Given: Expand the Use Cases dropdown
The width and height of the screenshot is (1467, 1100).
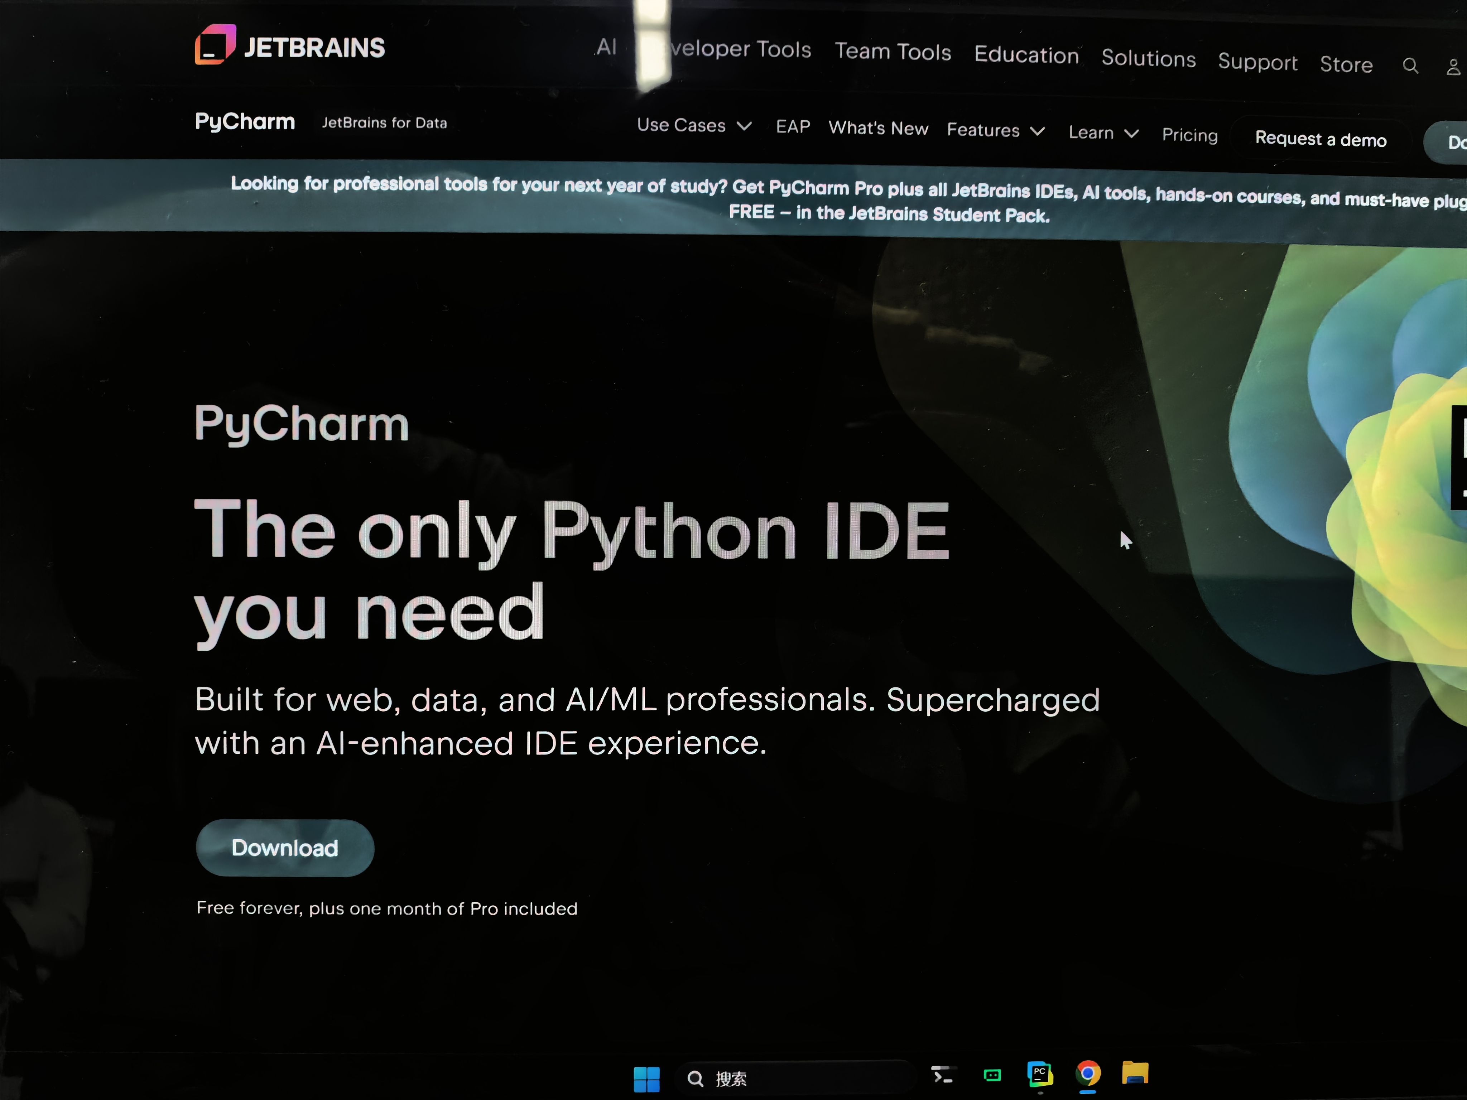Looking at the screenshot, I should 694,125.
